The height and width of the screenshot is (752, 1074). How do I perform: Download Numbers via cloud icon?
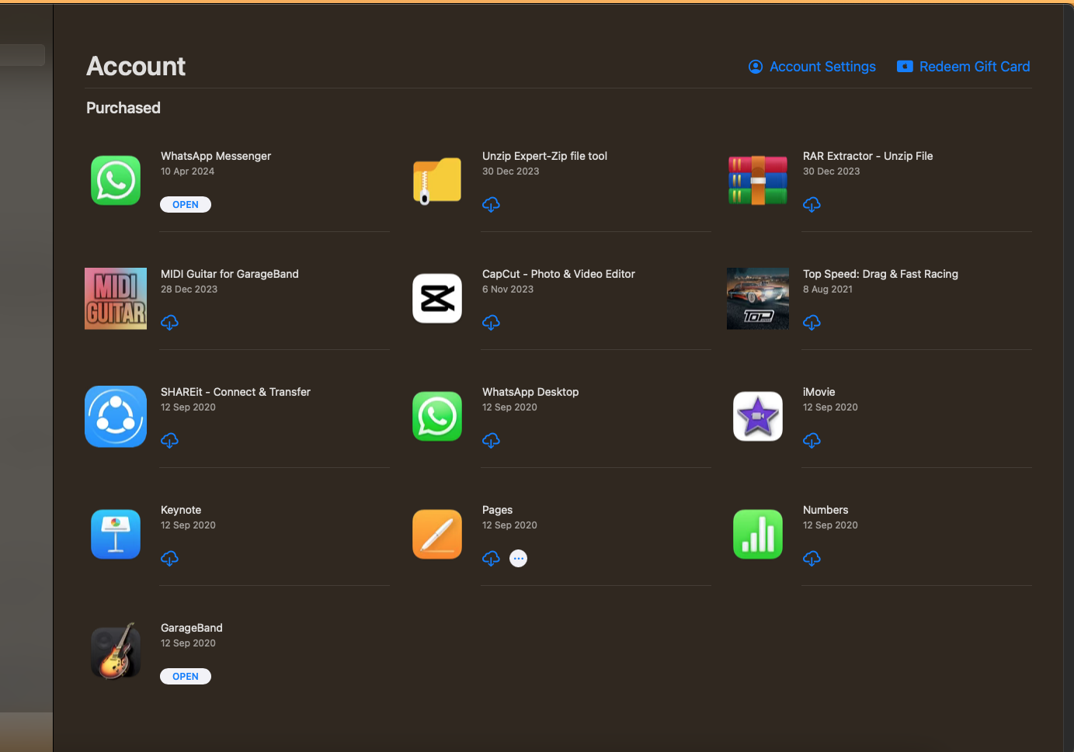point(812,559)
